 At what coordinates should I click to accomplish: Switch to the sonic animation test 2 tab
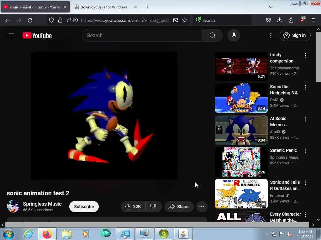[x=35, y=7]
